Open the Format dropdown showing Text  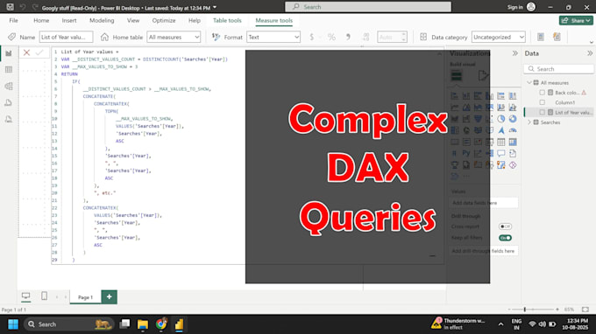point(273,37)
